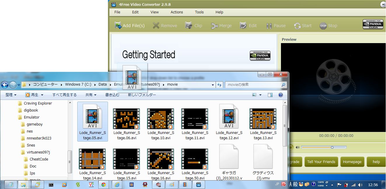The image size is (386, 189).
Task: Open the recent locations dropdown by the nav buttons
Action: pyautogui.click(x=19, y=85)
